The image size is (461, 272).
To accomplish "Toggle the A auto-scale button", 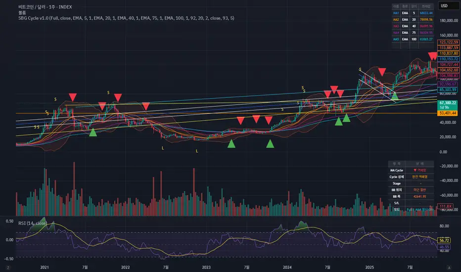I will (x=449, y=268).
